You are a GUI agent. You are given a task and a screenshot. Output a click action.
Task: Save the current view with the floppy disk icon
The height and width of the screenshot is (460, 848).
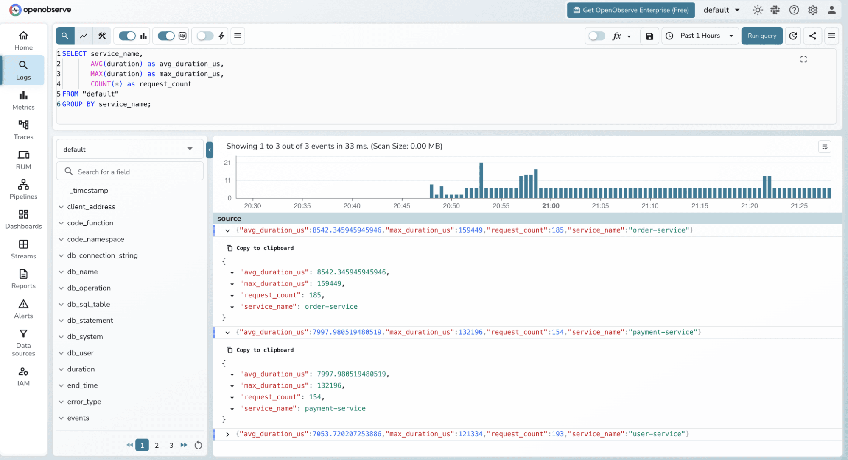click(x=649, y=36)
